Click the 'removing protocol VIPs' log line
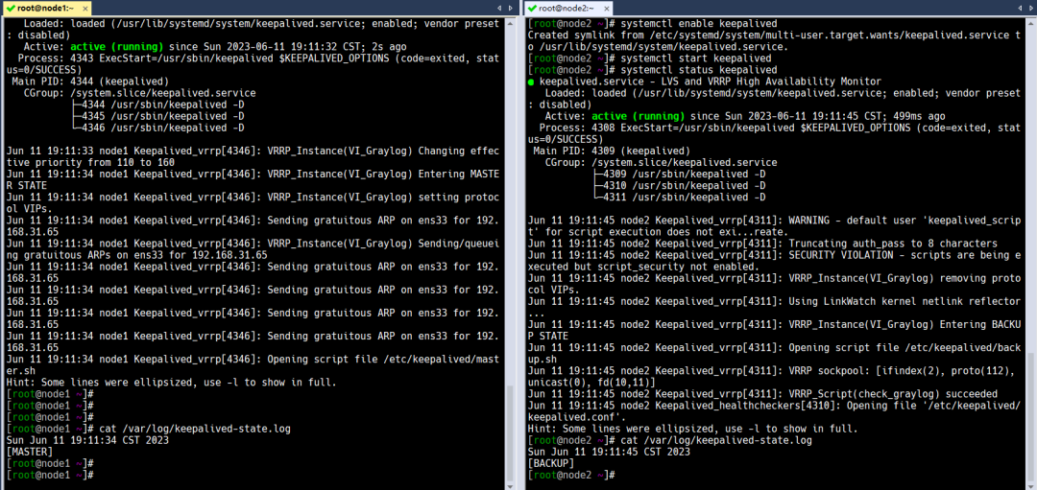Viewport: 1037px width, 490px height. tap(775, 283)
